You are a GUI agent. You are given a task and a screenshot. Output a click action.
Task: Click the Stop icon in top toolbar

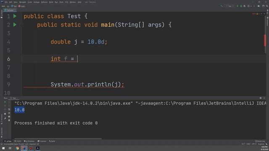254,6
